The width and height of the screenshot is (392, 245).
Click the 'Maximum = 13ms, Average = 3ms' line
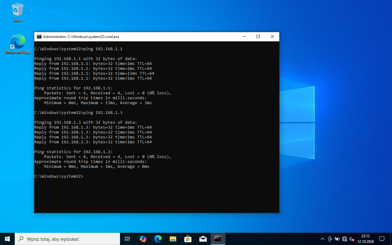click(98, 103)
